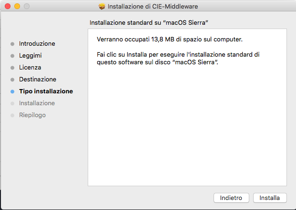Click the gray bullet beside Licenza
This screenshot has height=210, width=296.
pos(12,68)
